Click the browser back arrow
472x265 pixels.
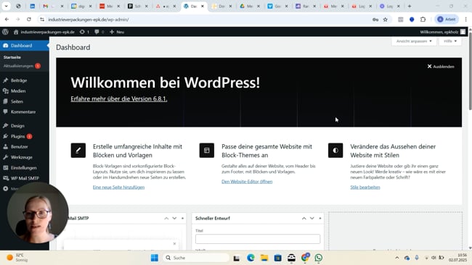(7, 20)
